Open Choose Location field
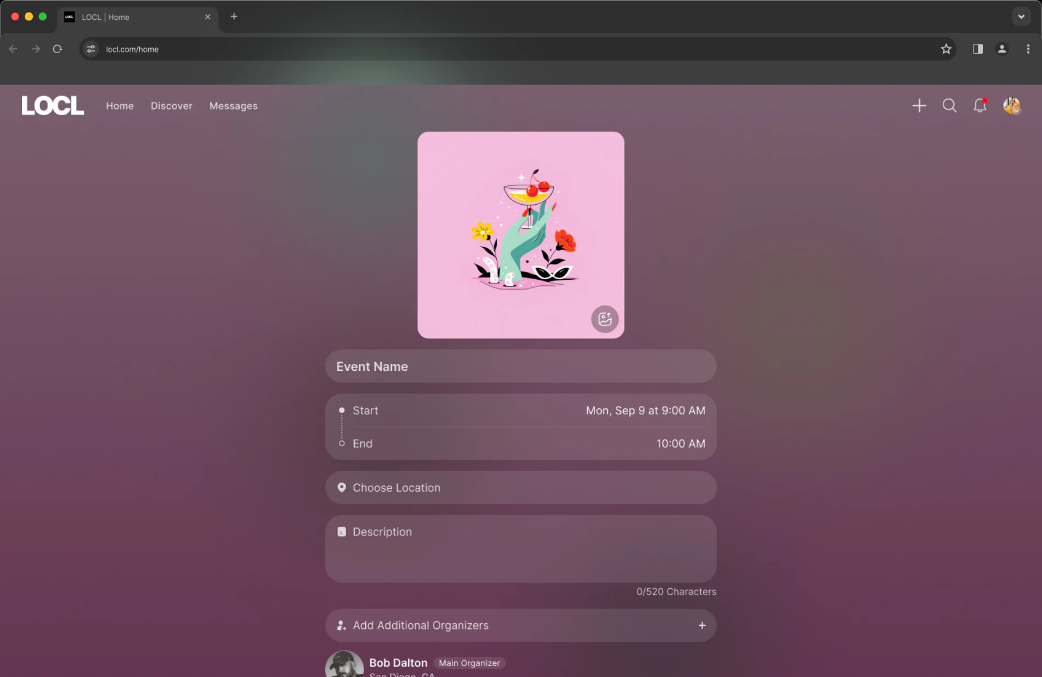The width and height of the screenshot is (1042, 677). click(x=521, y=488)
